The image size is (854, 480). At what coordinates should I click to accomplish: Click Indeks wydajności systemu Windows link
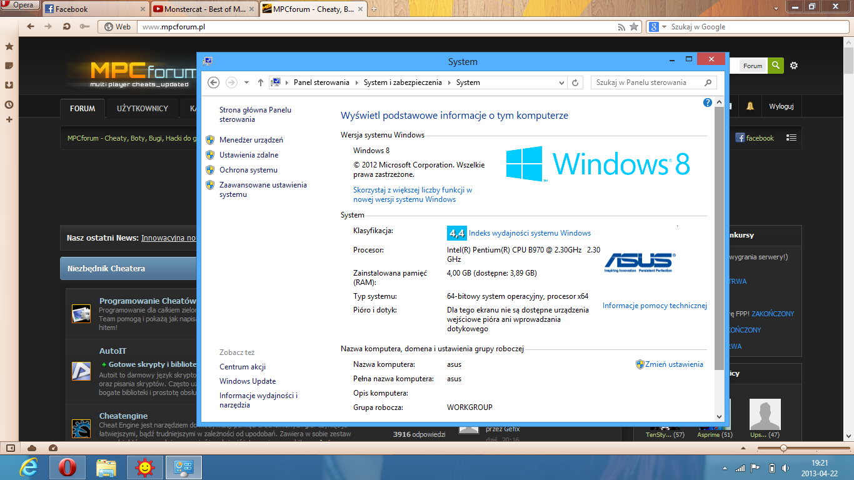point(530,233)
